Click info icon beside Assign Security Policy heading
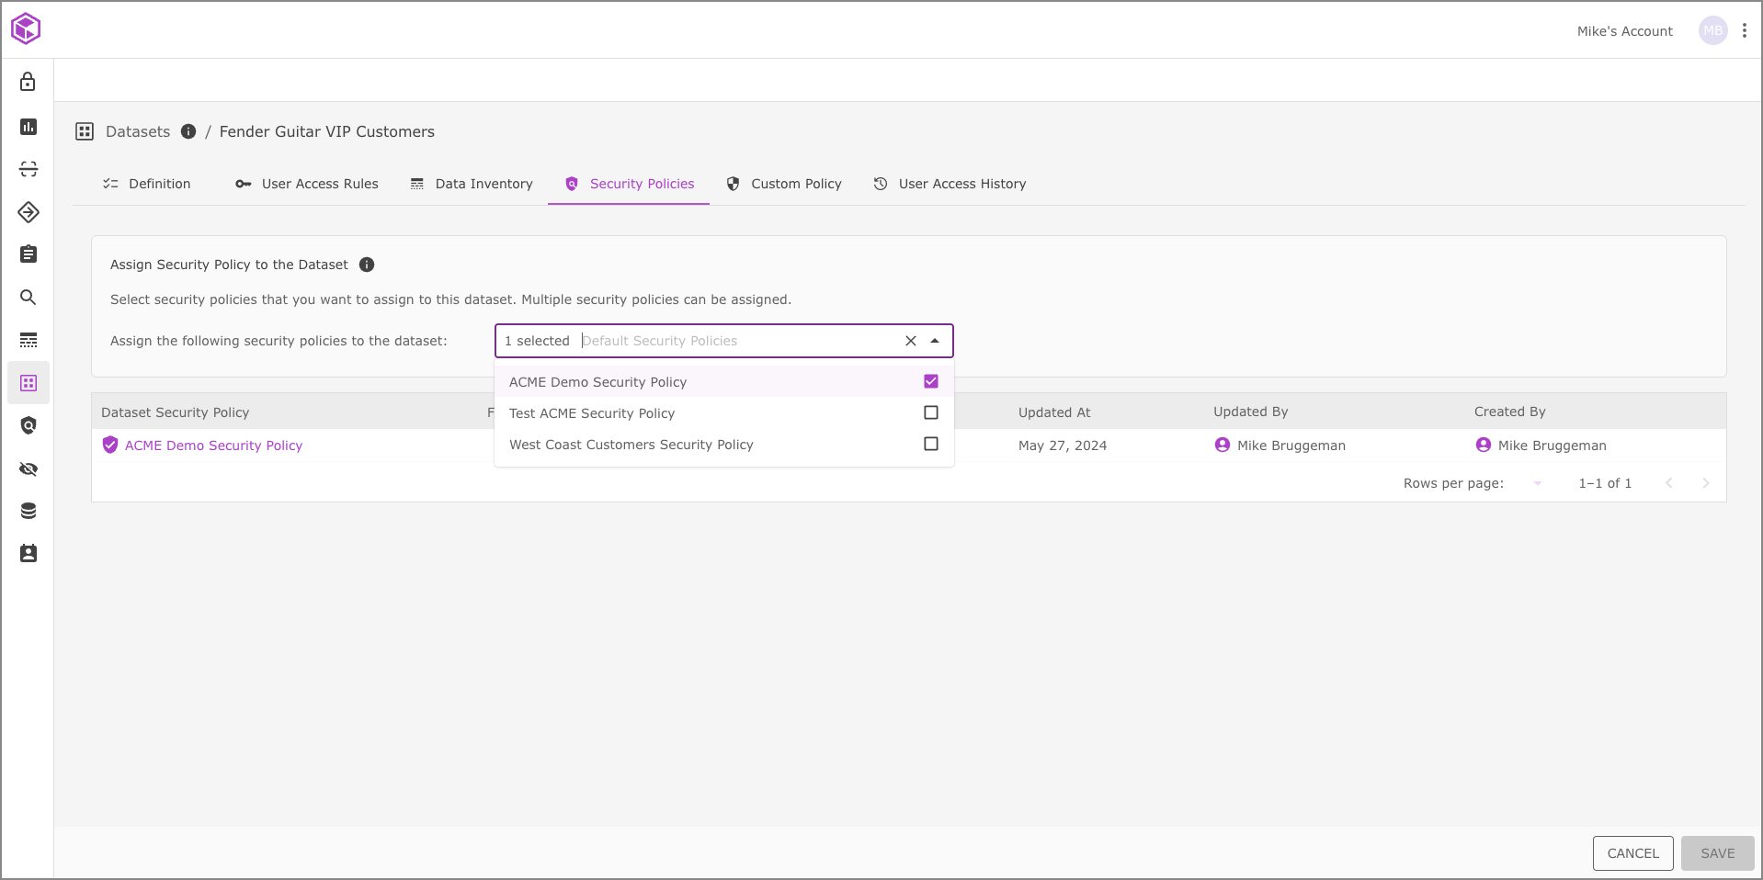This screenshot has width=1763, height=880. pos(367,265)
